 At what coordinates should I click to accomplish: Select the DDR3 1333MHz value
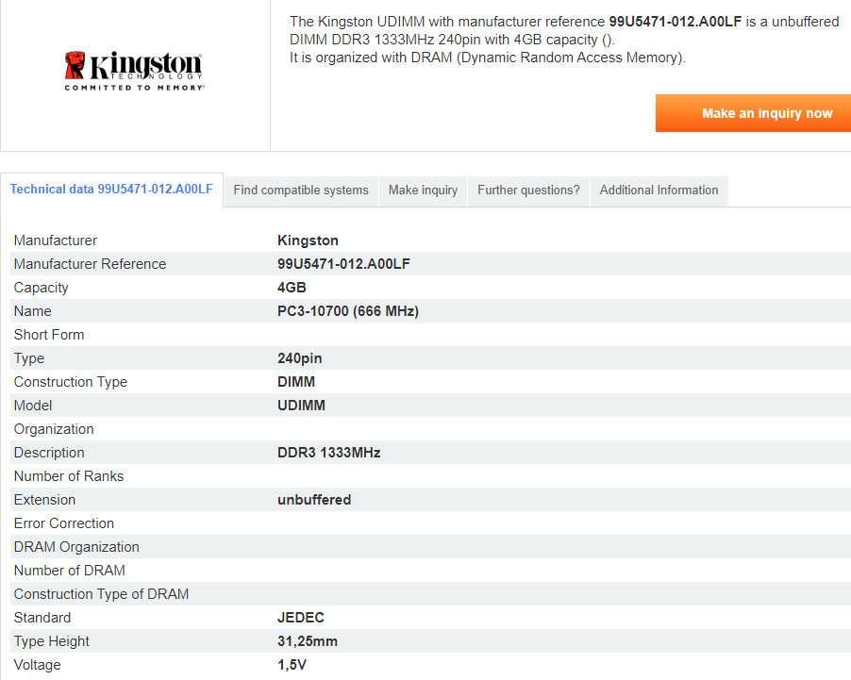coord(329,453)
